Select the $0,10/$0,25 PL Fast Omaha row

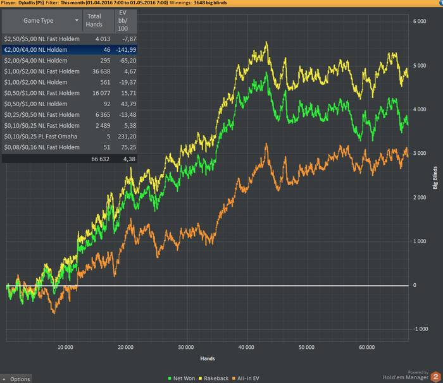point(70,137)
